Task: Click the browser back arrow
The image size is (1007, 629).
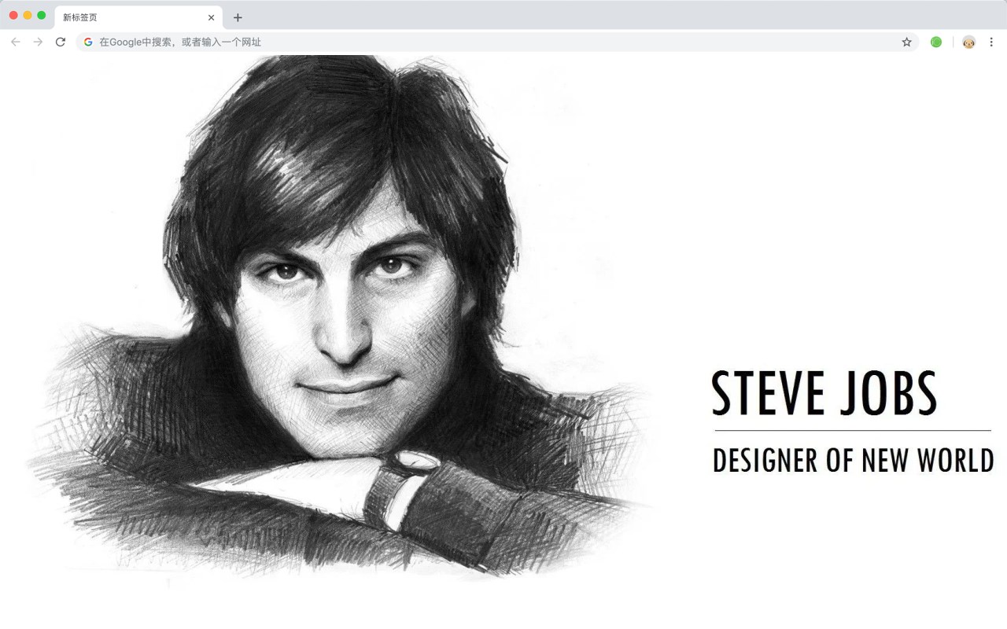Action: 16,42
